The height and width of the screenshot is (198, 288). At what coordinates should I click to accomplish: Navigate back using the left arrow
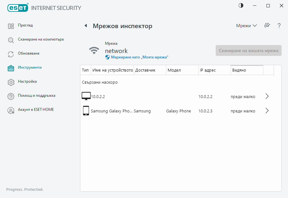click(x=85, y=26)
